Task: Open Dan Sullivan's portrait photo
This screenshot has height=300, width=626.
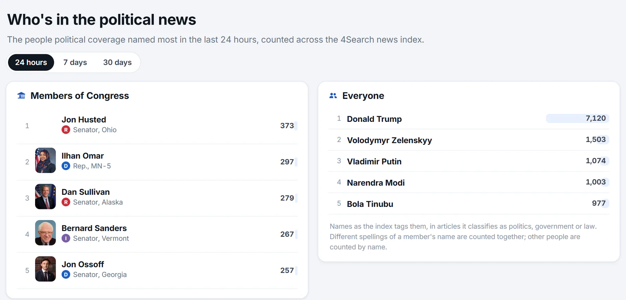Action: click(x=46, y=197)
